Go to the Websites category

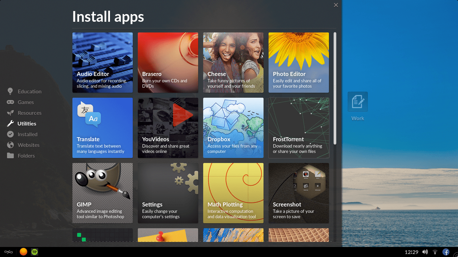pyautogui.click(x=28, y=145)
